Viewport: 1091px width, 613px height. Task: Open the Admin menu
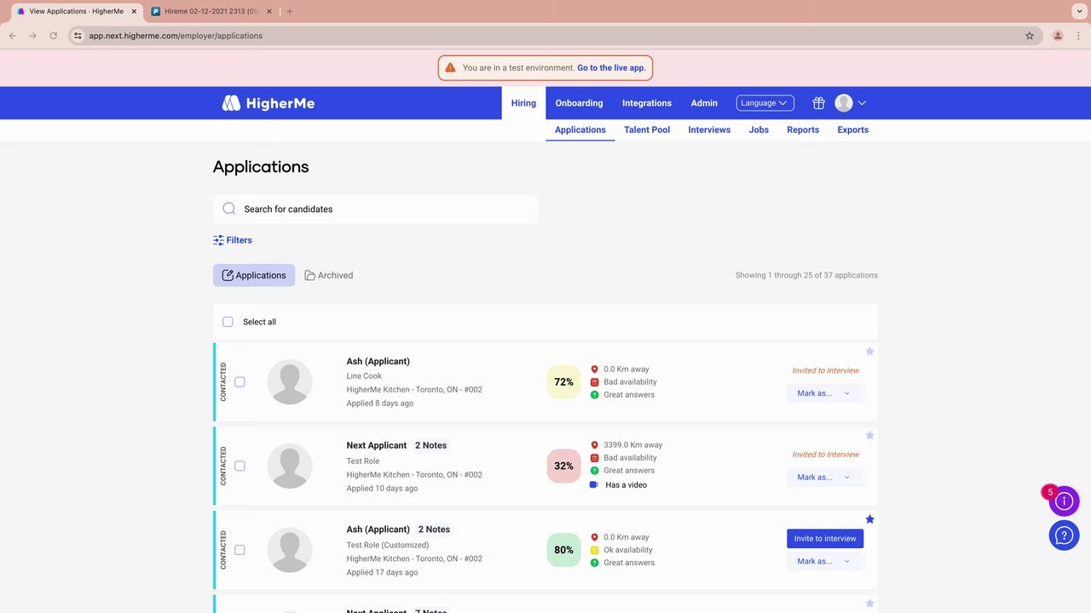tap(704, 103)
